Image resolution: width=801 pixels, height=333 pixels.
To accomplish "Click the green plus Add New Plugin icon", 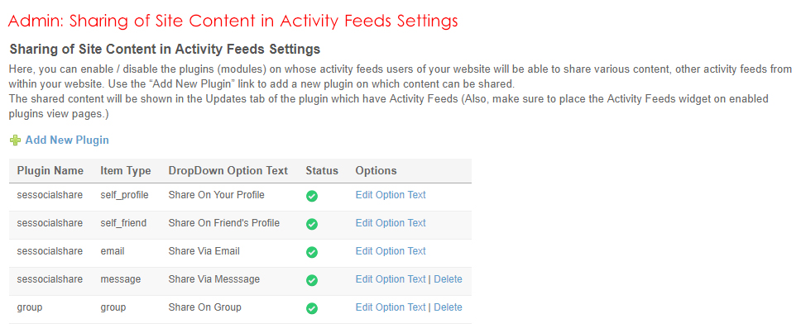I will coord(15,140).
